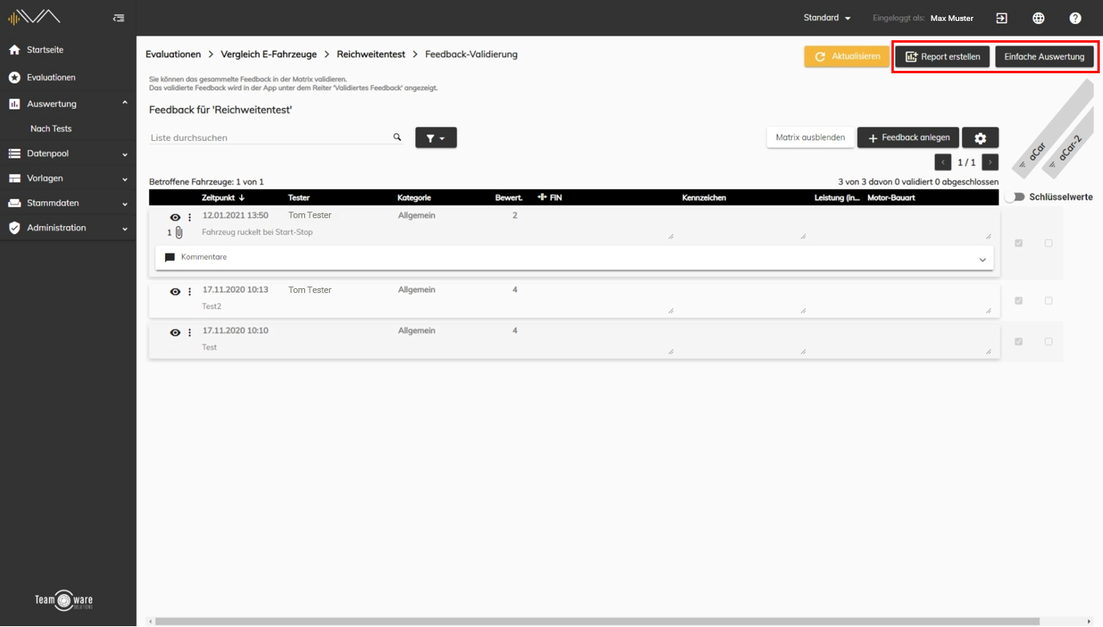Toggle aCar checkbox in Test2 row

click(1019, 301)
